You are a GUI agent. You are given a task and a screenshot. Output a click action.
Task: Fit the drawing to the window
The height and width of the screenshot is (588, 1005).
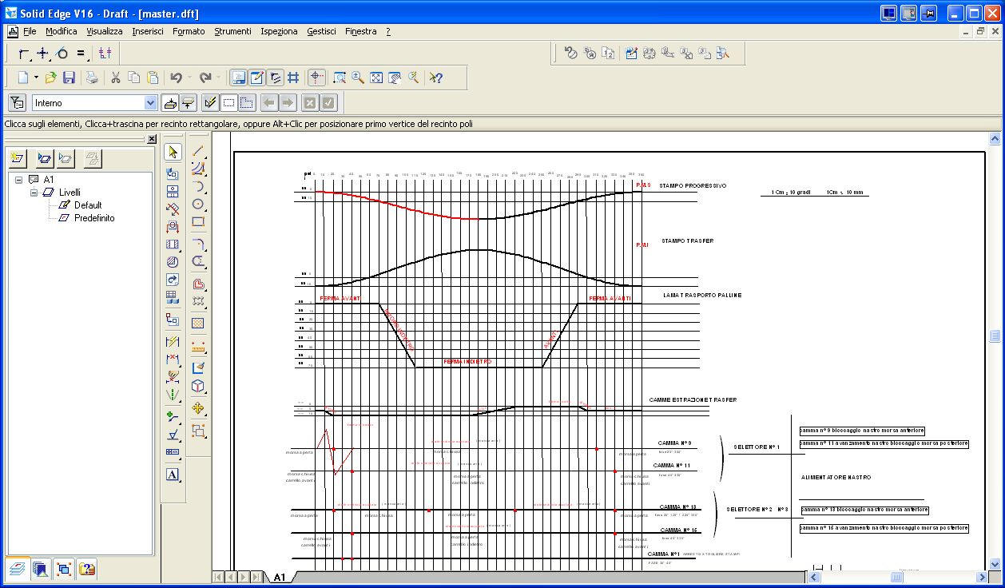point(376,77)
